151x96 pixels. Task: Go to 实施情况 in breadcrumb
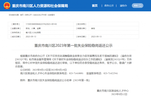coord(51,15)
